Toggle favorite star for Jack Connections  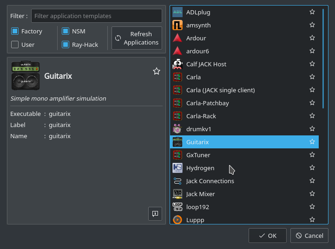coord(312,181)
